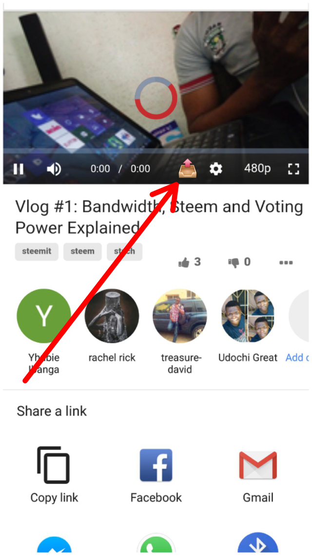Share via Facebook
The image size is (312, 556).
coord(156,474)
